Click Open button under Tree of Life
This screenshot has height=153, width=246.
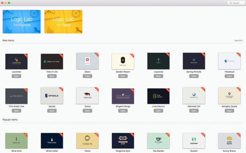tap(52, 76)
